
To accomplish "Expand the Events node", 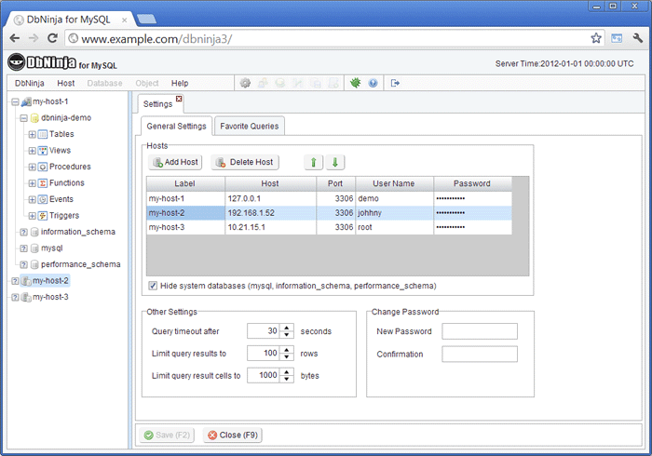I will tap(32, 199).
